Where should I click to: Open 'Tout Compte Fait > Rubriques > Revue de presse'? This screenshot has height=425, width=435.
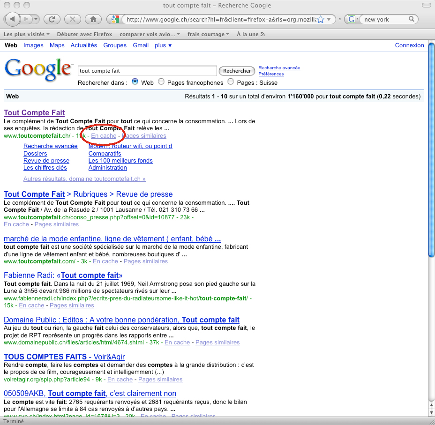(x=88, y=194)
